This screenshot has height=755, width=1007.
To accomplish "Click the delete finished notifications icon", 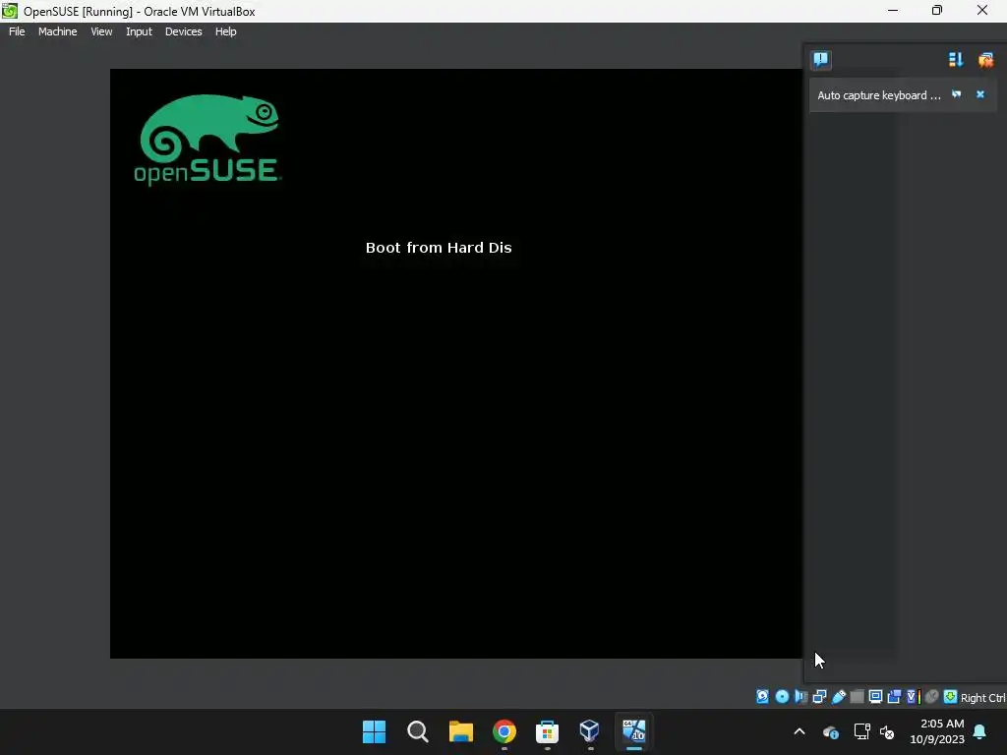I will (x=985, y=60).
